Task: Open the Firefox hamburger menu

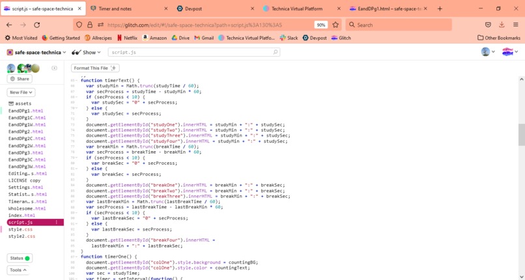Action: tap(516, 25)
